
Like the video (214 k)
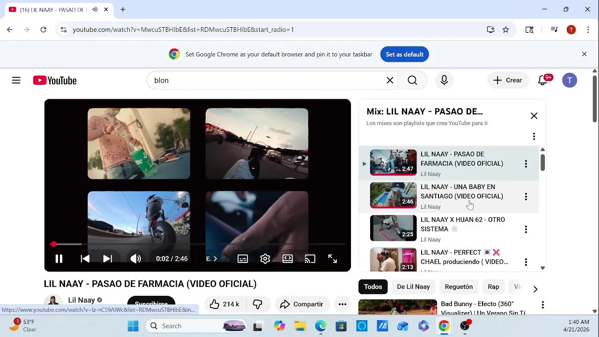click(224, 304)
